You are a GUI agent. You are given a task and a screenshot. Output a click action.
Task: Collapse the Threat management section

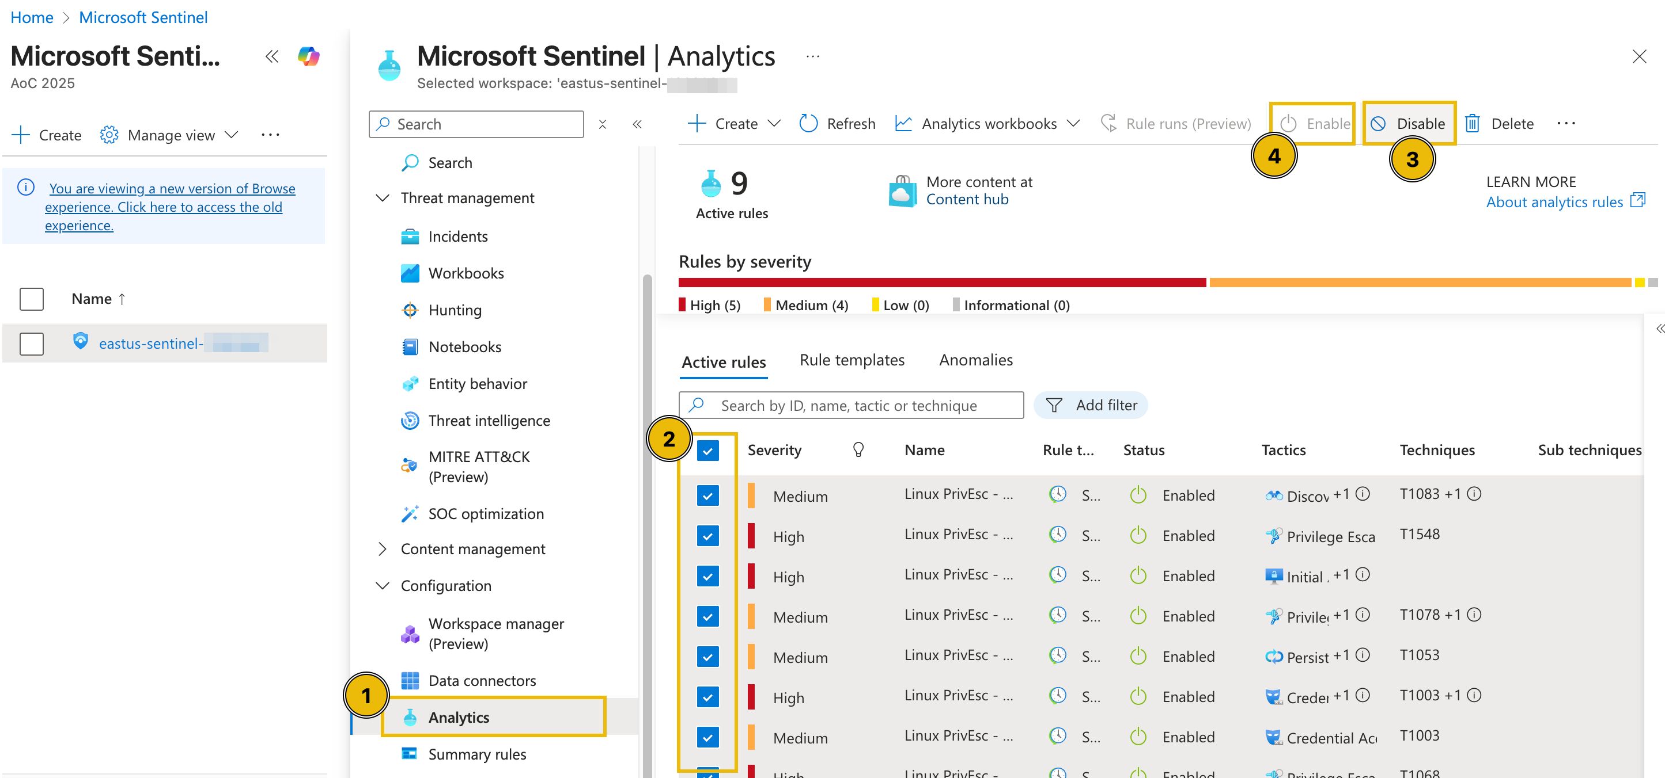click(383, 197)
